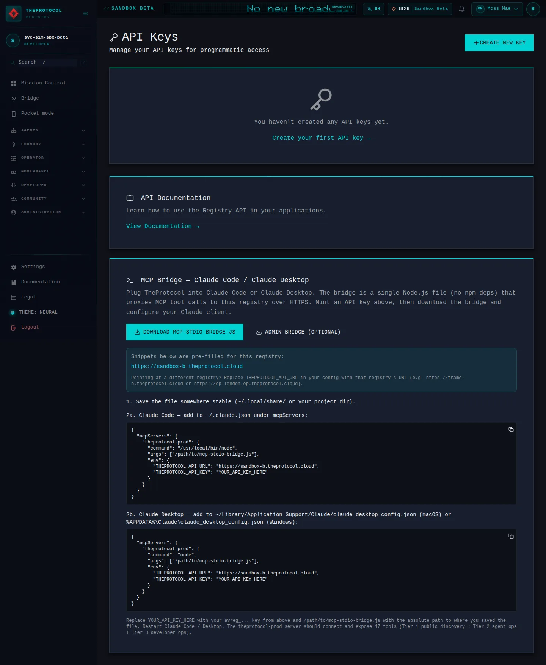Click the API Keys heading key icon

(113, 37)
